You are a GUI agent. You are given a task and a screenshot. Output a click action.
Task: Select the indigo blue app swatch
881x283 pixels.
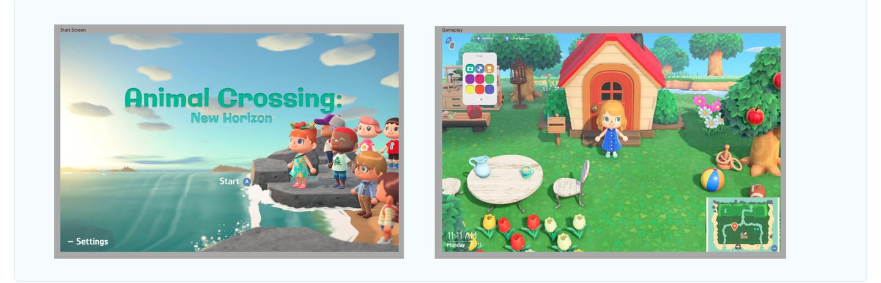(489, 90)
